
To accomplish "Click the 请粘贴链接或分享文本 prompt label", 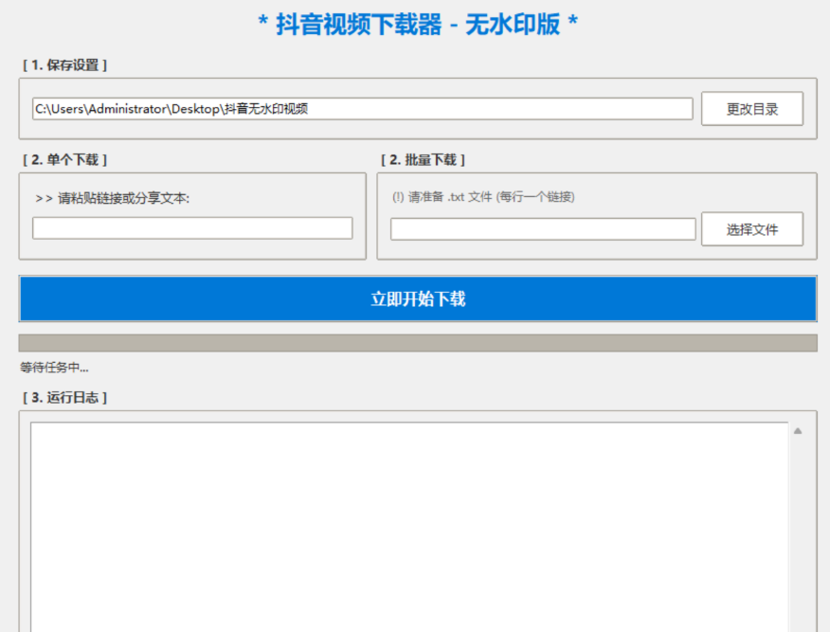I will coord(118,199).
